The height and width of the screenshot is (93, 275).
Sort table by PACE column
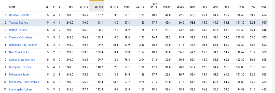pyautogui.click(x=241, y=7)
